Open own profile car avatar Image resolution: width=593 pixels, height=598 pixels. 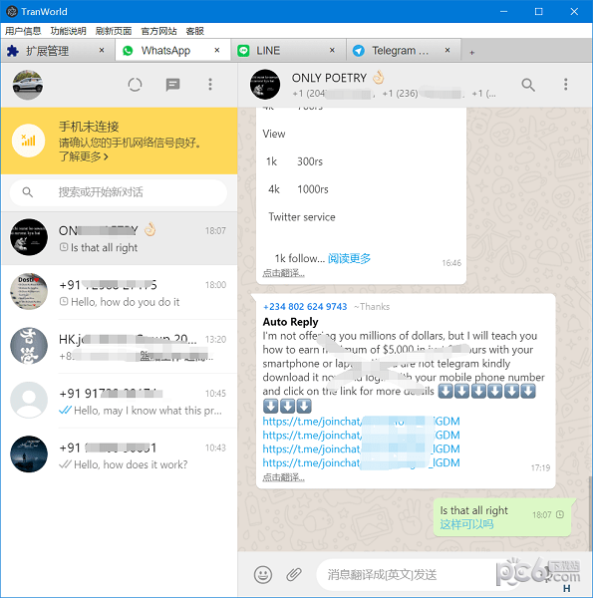(x=28, y=85)
